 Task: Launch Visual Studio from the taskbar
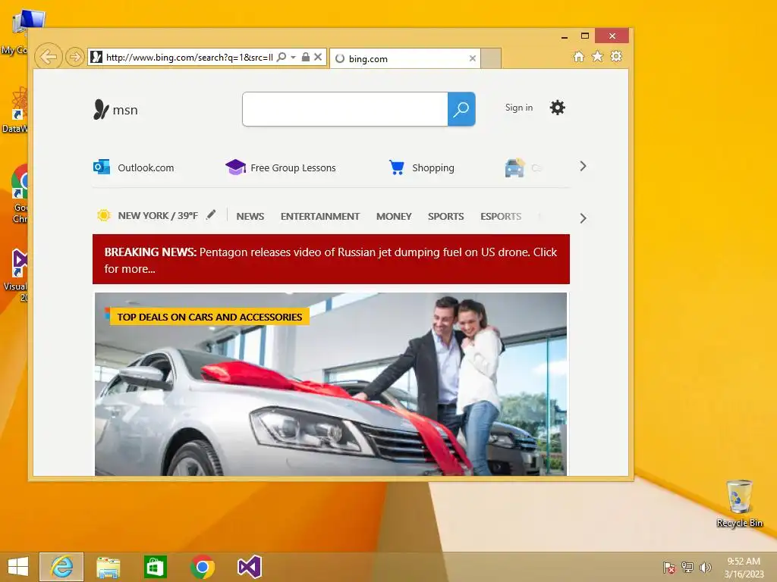tap(249, 567)
